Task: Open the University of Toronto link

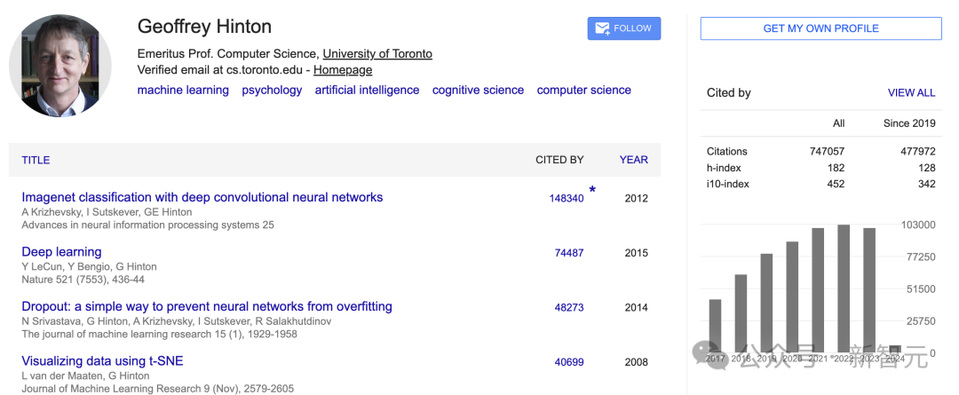Action: (377, 53)
